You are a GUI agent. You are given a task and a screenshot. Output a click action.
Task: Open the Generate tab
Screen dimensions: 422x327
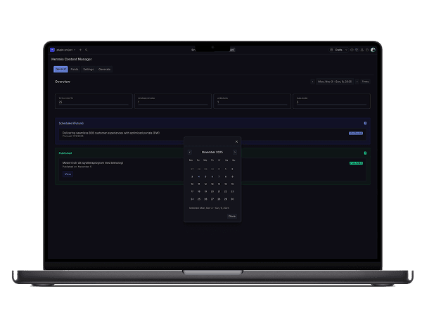click(x=104, y=69)
